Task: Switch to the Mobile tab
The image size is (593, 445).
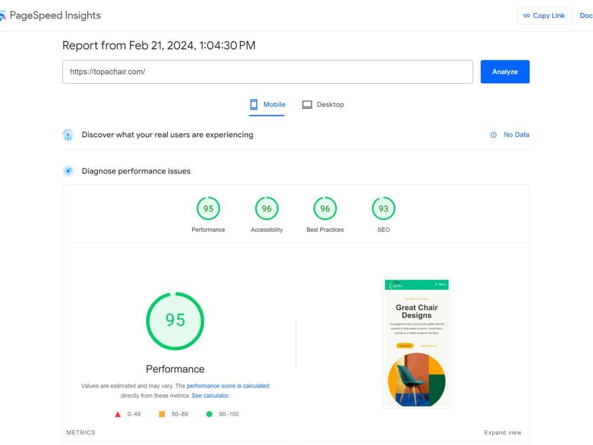Action: point(267,105)
